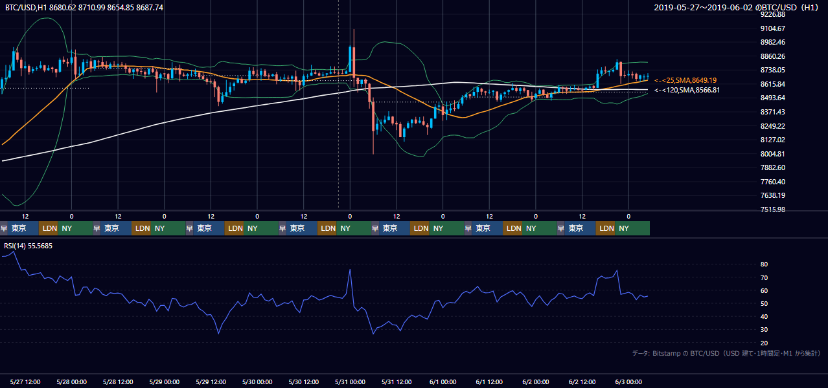Click price axis value 8249.22
Image resolution: width=828 pixels, height=388 pixels.
[773, 126]
